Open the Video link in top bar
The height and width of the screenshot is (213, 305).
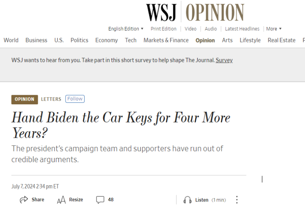pos(191,29)
